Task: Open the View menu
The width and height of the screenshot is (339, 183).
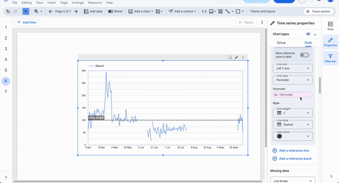Action: pyautogui.click(x=39, y=3)
